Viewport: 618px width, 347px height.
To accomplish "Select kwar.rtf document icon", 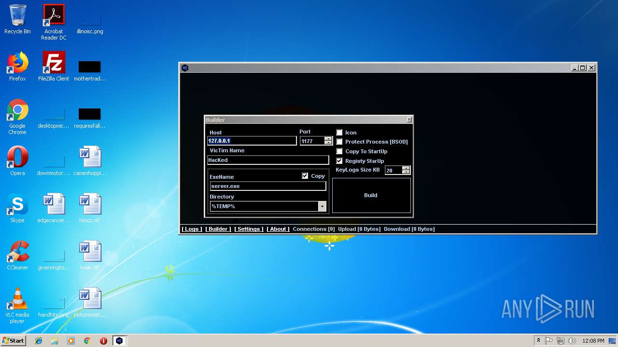I will tap(90, 255).
